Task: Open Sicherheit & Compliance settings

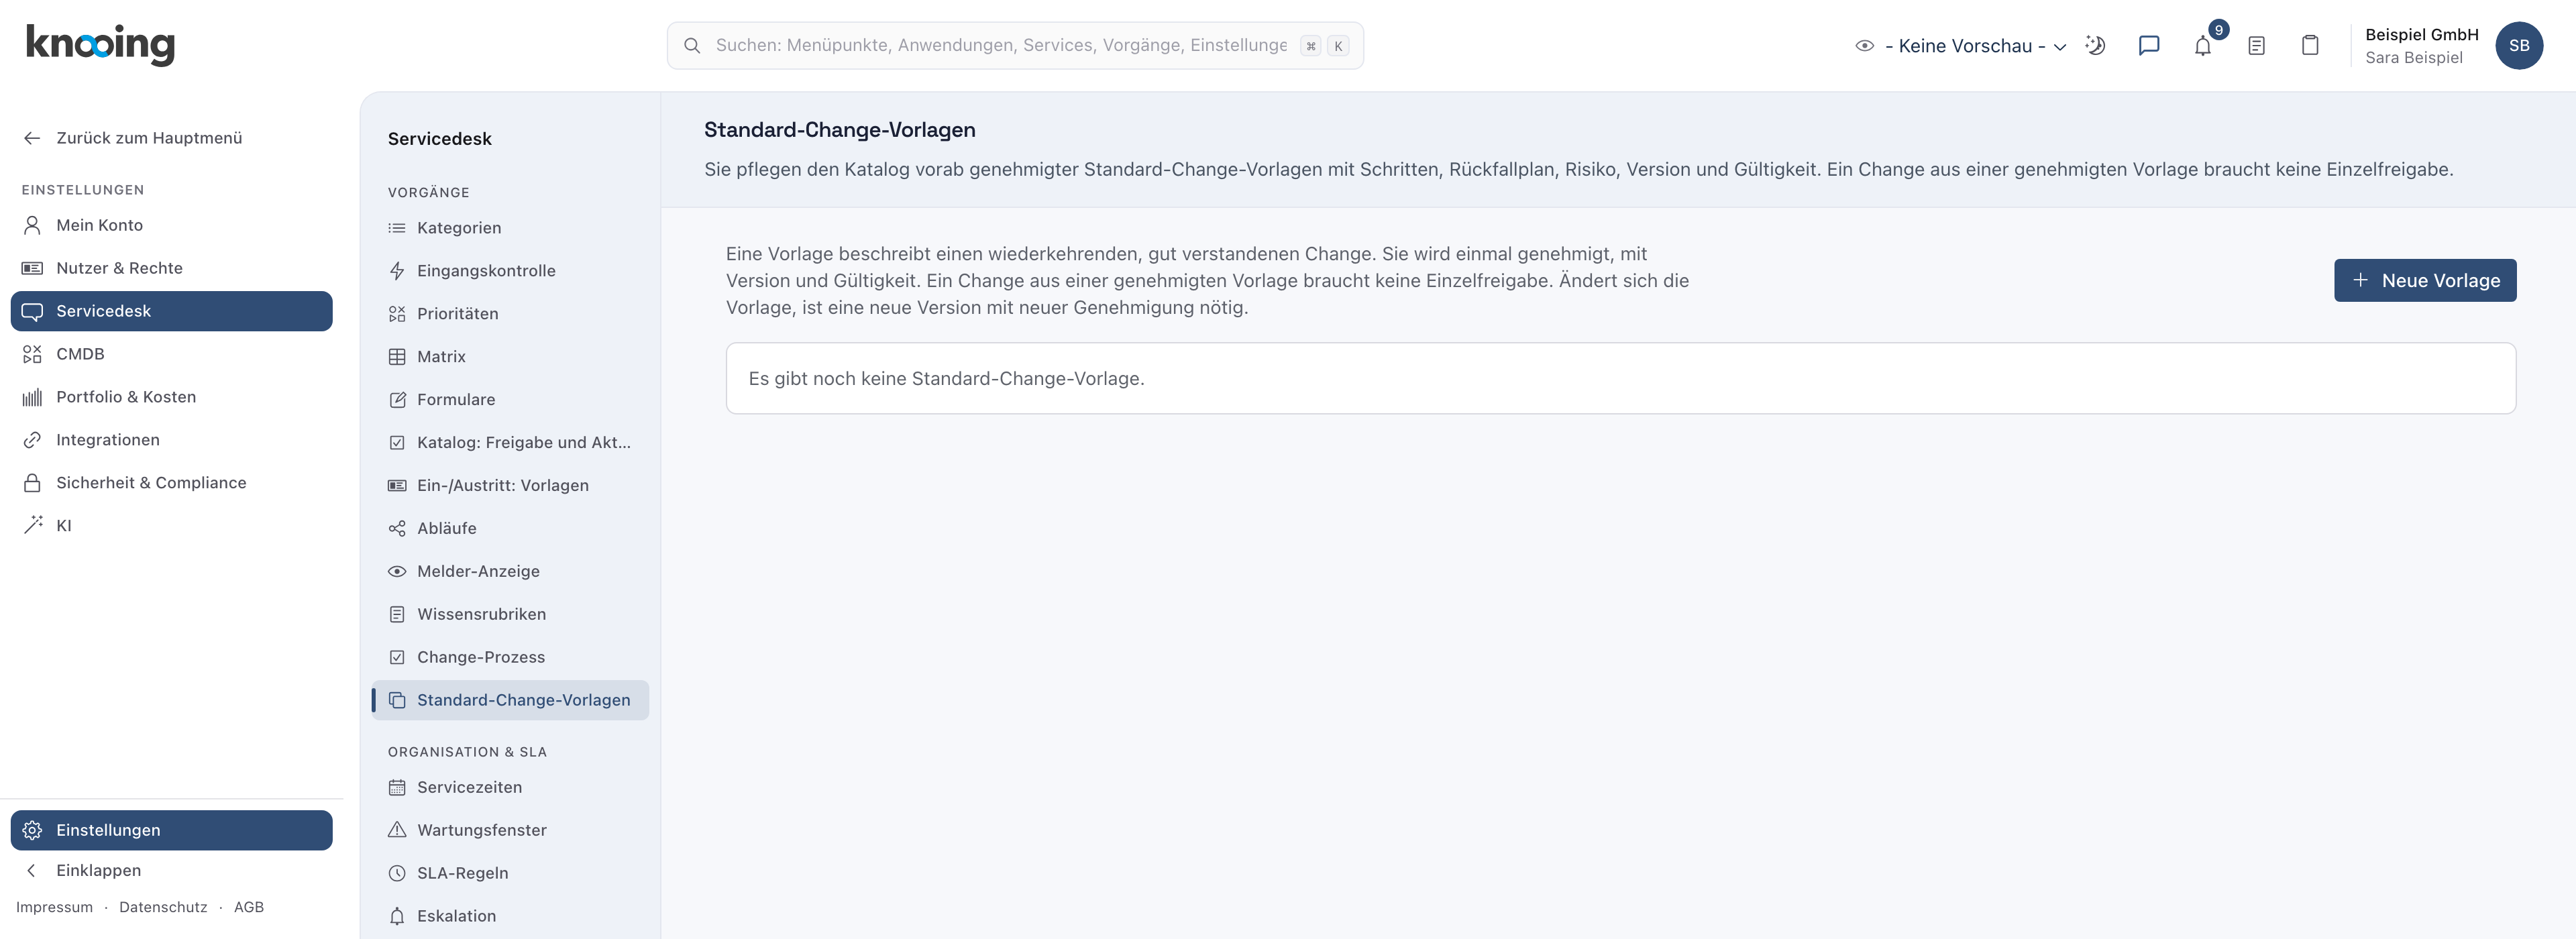Action: tap(172, 483)
